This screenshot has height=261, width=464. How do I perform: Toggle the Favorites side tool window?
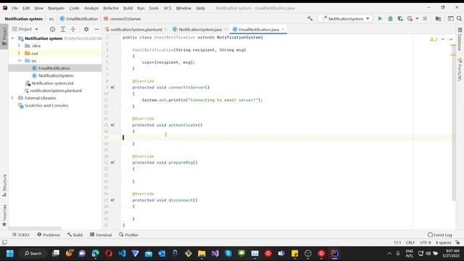(x=4, y=215)
